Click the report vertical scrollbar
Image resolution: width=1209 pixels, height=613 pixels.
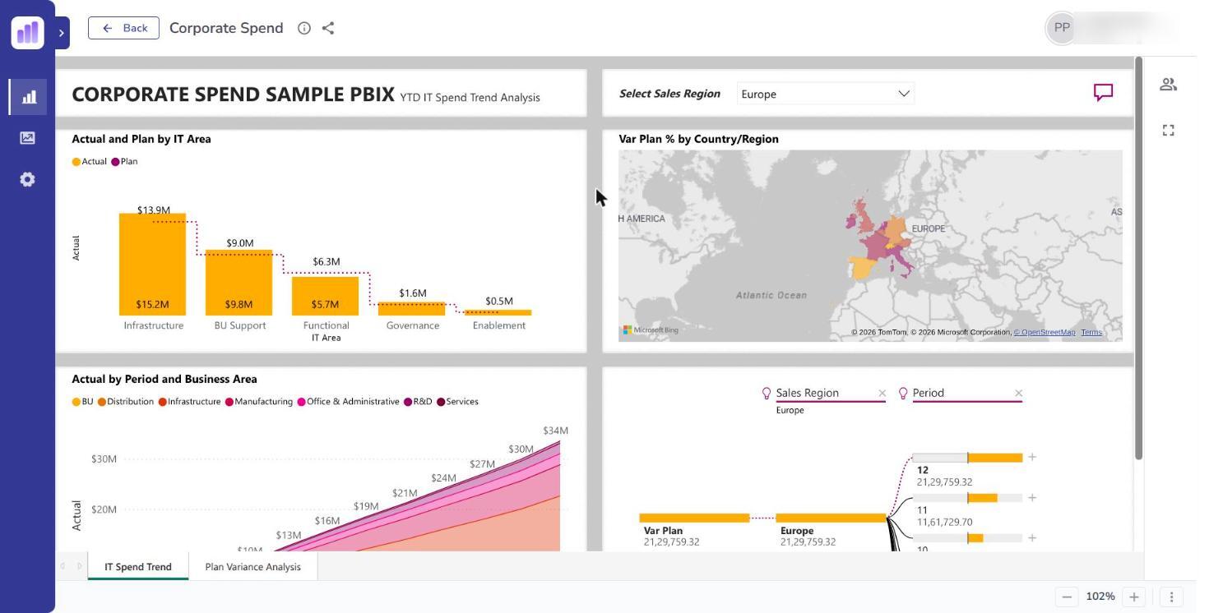(x=1138, y=258)
